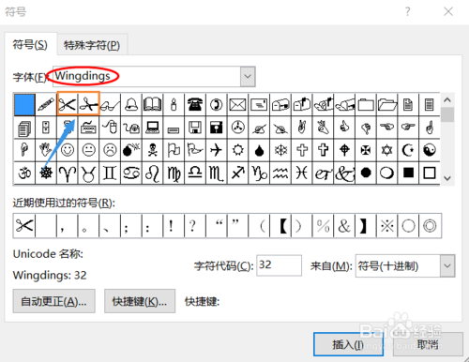Open 自动更正(A)... autocorrect dialog
The height and width of the screenshot is (362, 469).
53,301
